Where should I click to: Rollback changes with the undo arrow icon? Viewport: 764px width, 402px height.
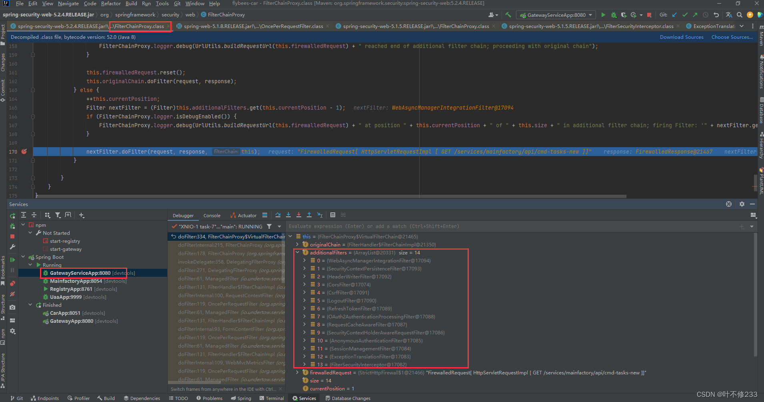(x=716, y=15)
